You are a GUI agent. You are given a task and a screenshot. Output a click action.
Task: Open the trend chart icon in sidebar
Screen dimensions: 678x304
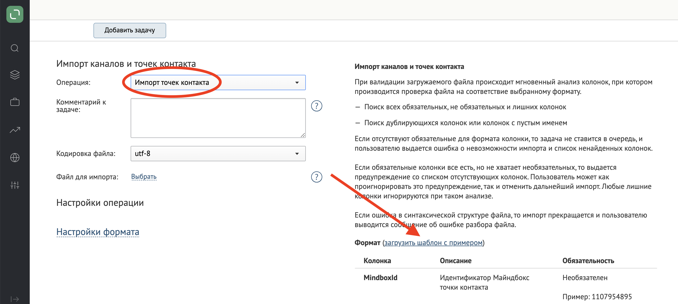[x=15, y=130]
